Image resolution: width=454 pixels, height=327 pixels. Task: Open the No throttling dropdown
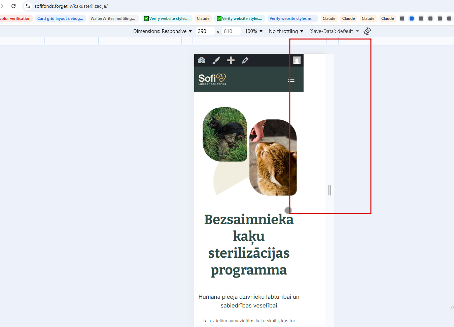(286, 31)
